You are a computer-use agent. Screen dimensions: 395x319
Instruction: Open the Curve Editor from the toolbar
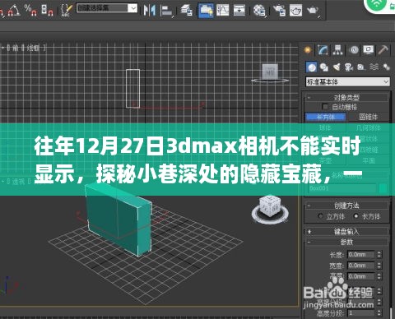[x=222, y=10]
